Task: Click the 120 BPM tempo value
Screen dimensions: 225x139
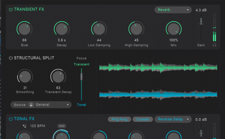Action: 38,126
